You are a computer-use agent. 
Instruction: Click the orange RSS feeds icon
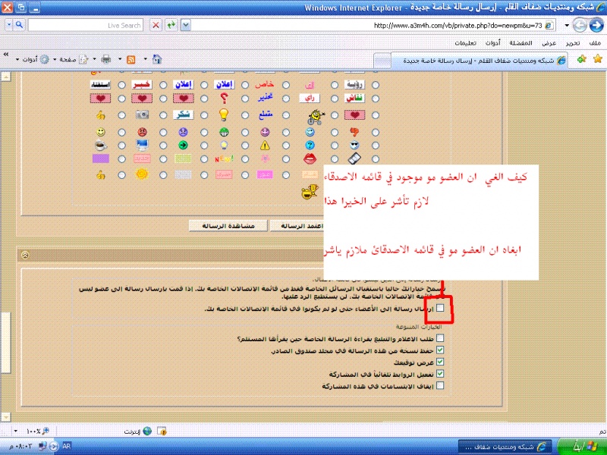click(131, 59)
